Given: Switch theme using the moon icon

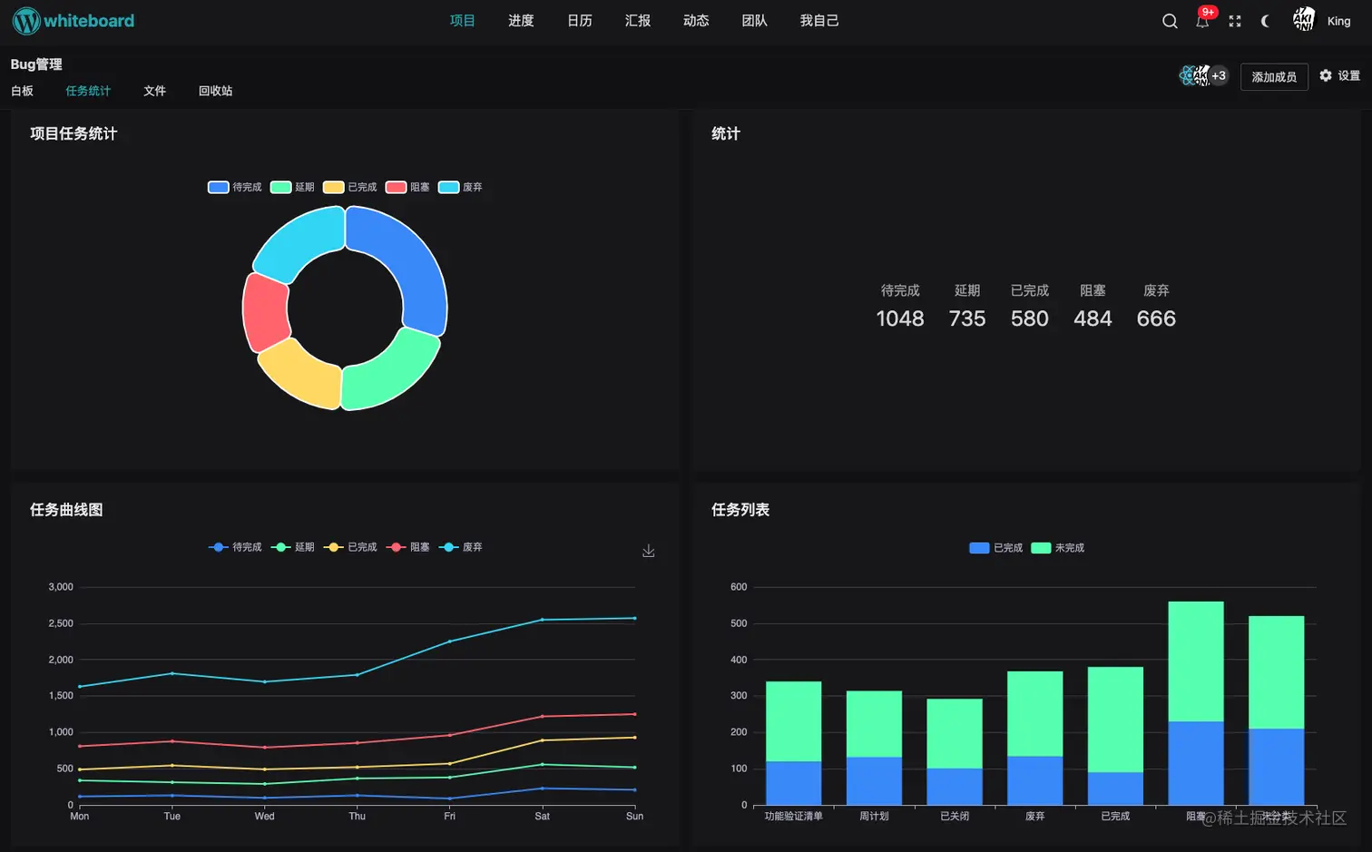Looking at the screenshot, I should (1266, 21).
